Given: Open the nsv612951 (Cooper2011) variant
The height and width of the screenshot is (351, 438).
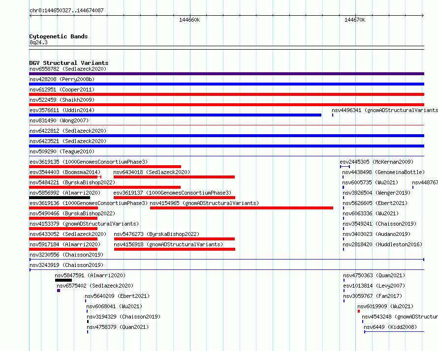Looking at the screenshot, I should click(62, 89).
